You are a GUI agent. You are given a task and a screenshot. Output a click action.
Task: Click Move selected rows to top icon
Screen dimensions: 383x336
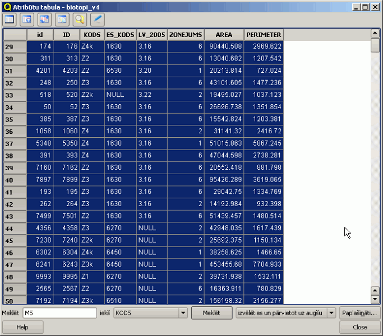27,20
